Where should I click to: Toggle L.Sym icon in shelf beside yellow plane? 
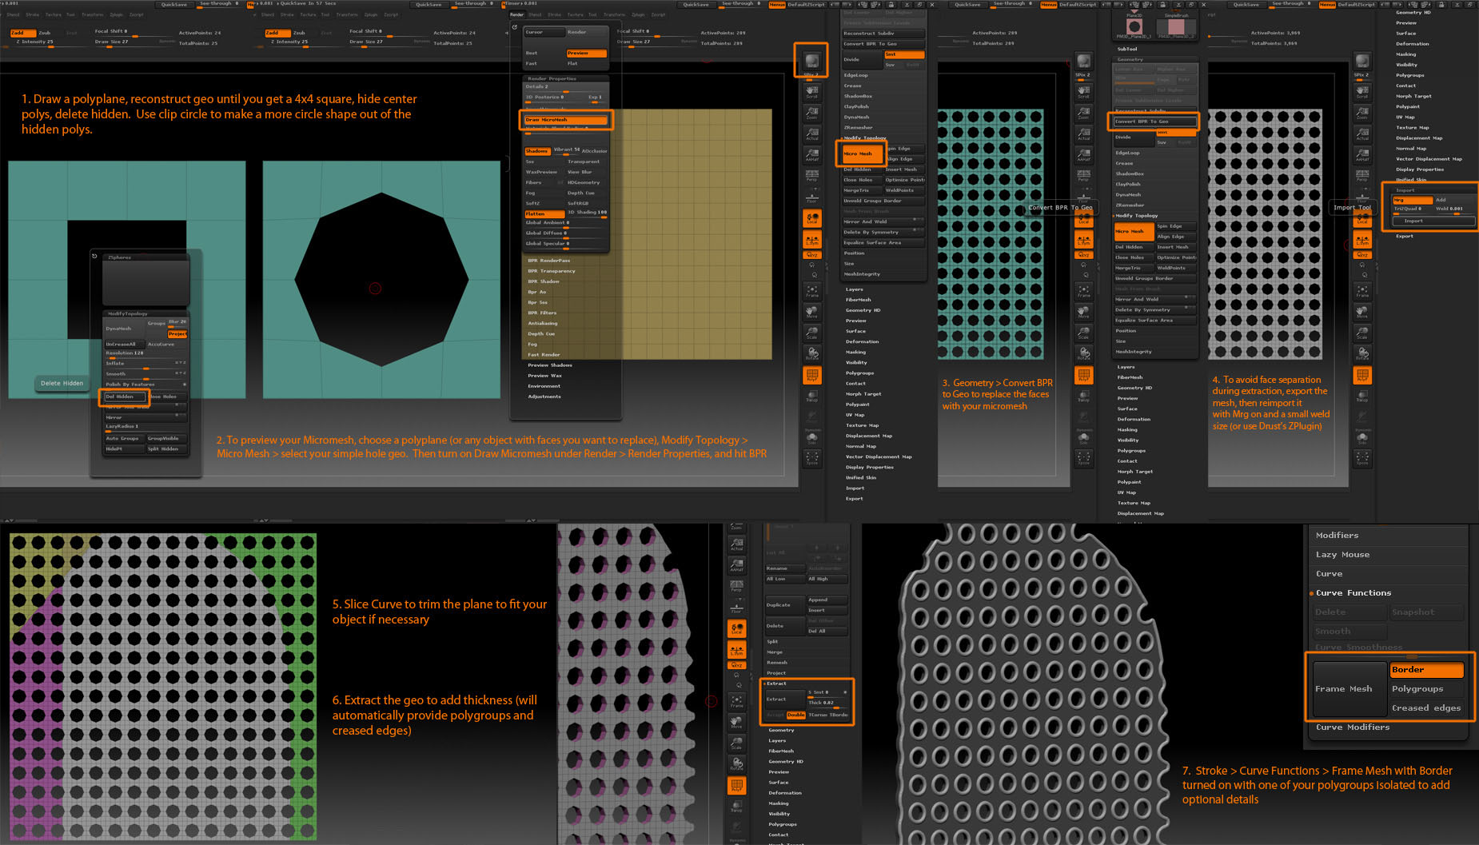tap(811, 239)
